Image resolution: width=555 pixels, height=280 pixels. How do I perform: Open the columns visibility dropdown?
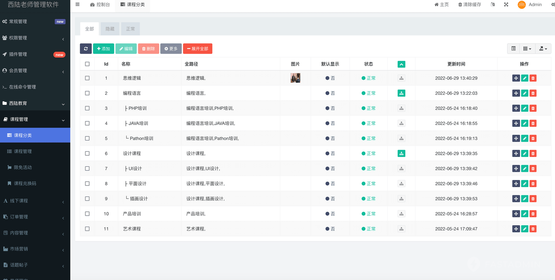pyautogui.click(x=527, y=49)
